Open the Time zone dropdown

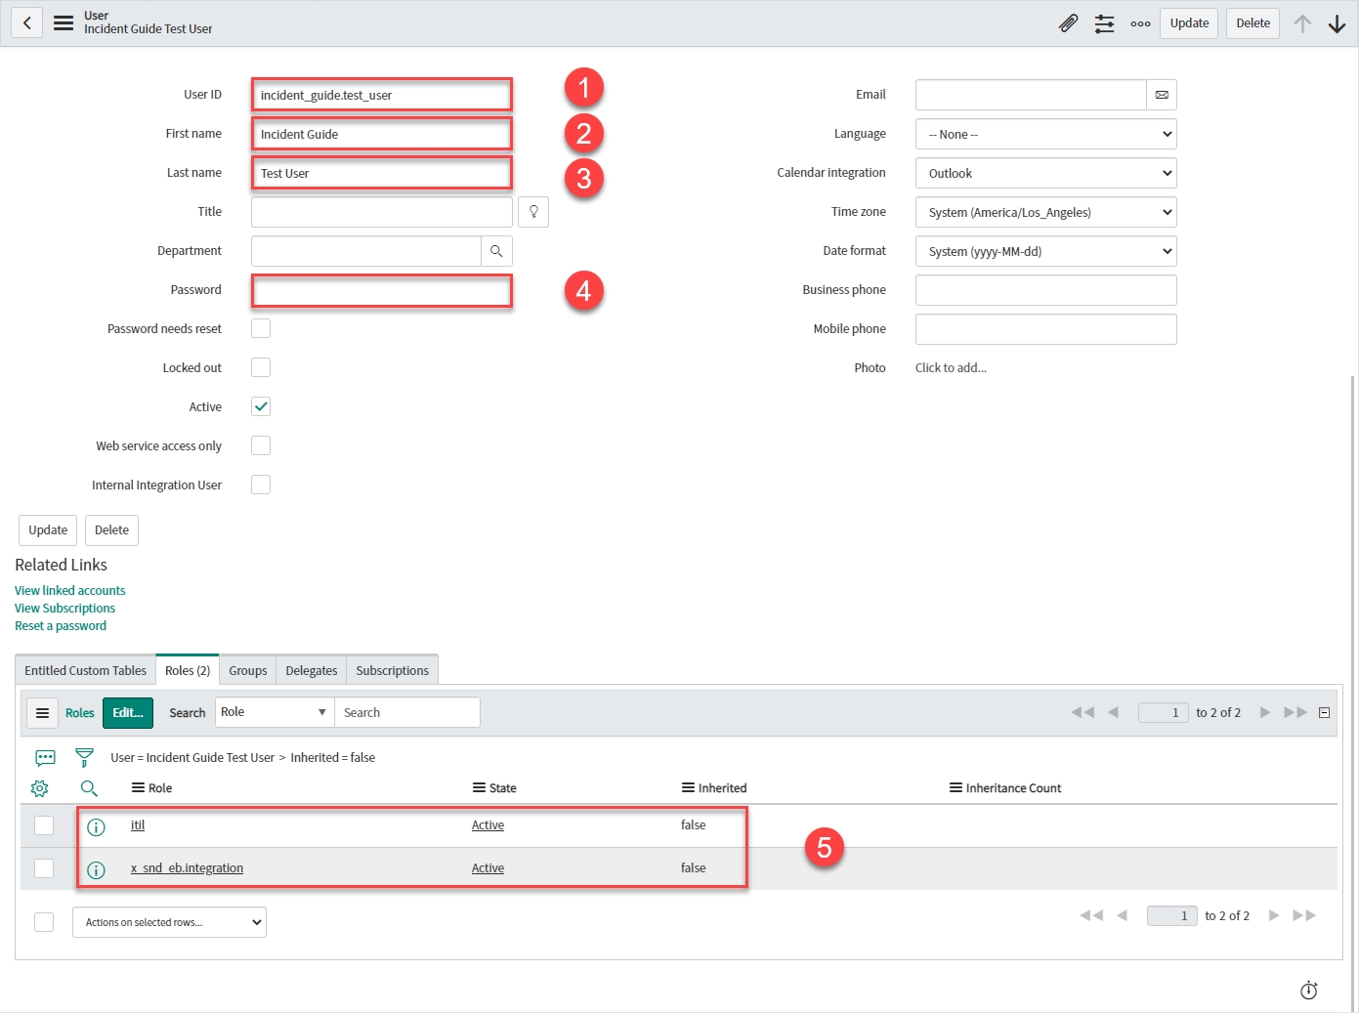[x=1045, y=212]
